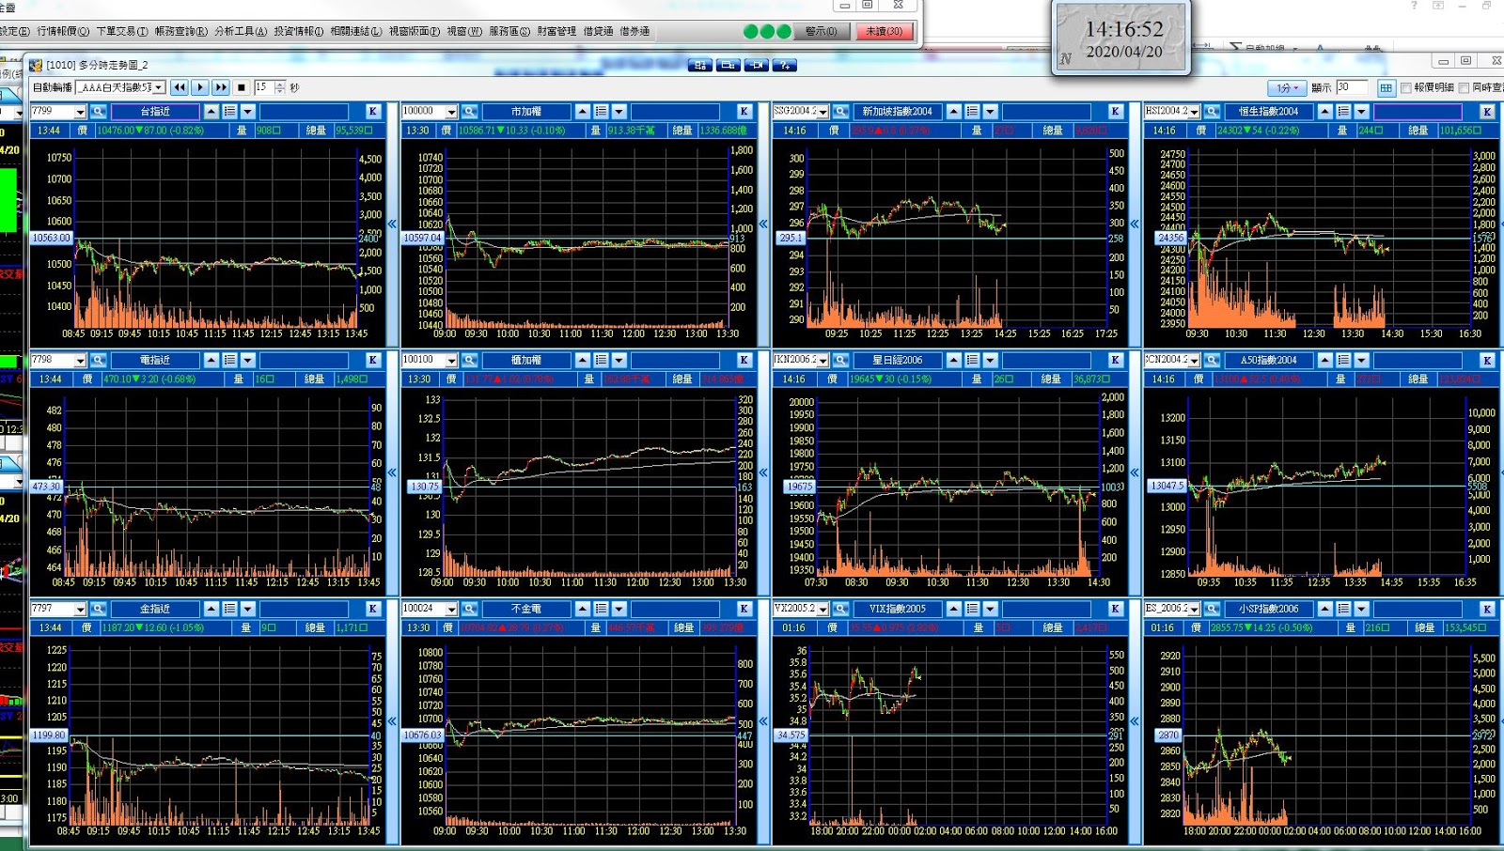Click search icon in 新加坡指數2004 panel
Image resolution: width=1504 pixels, height=851 pixels.
coord(840,112)
